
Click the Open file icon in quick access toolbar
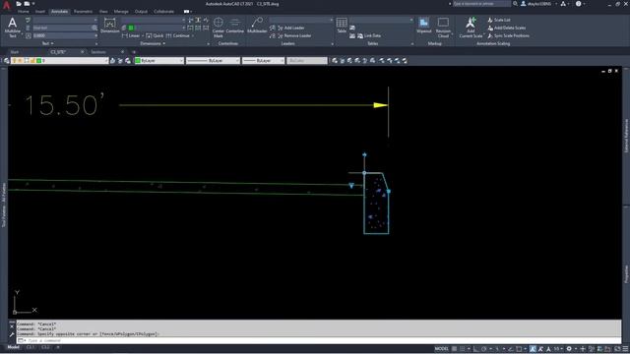[19, 4]
